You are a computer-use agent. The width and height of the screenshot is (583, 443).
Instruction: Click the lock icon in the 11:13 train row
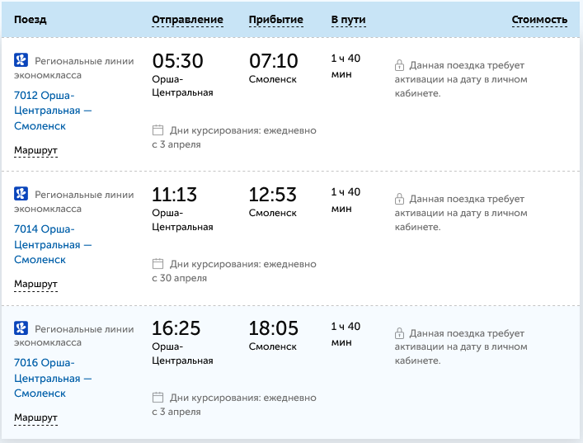(x=399, y=199)
